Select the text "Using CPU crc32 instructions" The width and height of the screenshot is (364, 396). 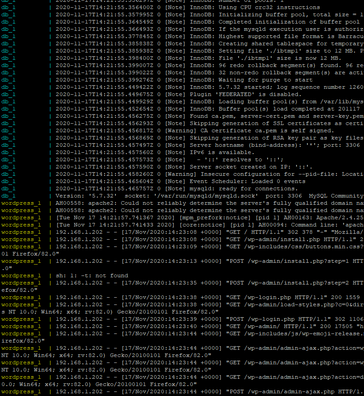(269, 7)
